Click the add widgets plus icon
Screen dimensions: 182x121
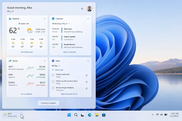point(82,9)
